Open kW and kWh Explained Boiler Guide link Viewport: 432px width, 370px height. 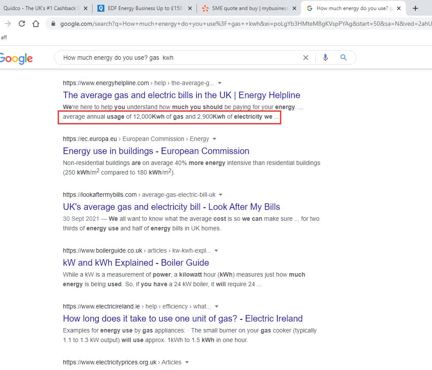click(x=136, y=263)
